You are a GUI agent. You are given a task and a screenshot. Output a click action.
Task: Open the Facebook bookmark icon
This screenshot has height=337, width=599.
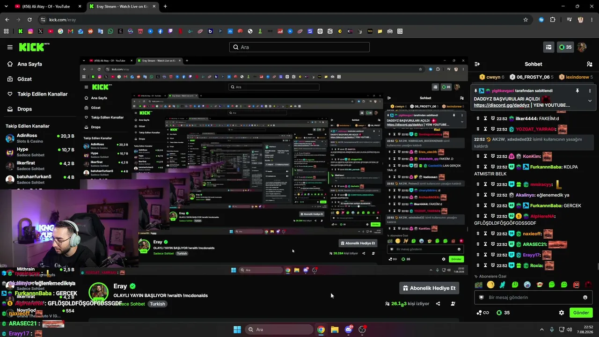(161, 31)
